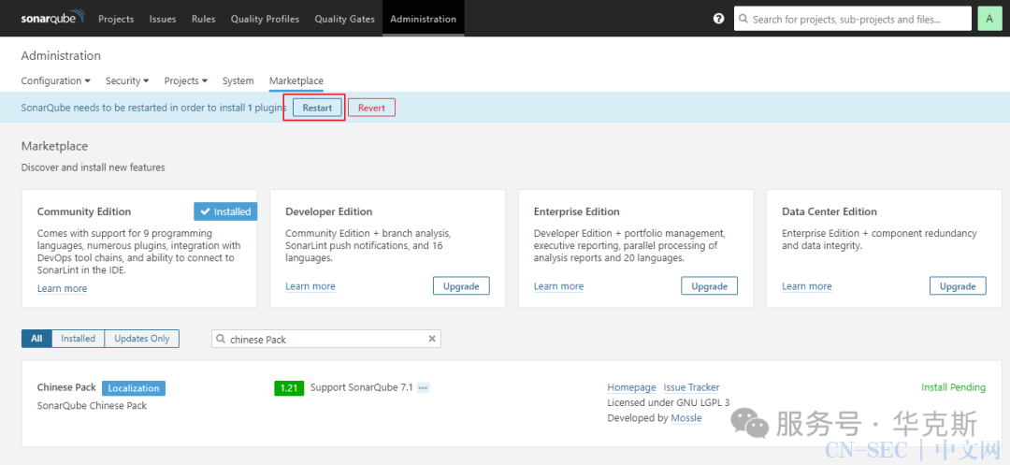This screenshot has height=465, width=1010.
Task: Click the Install Pending status text
Action: coord(953,387)
